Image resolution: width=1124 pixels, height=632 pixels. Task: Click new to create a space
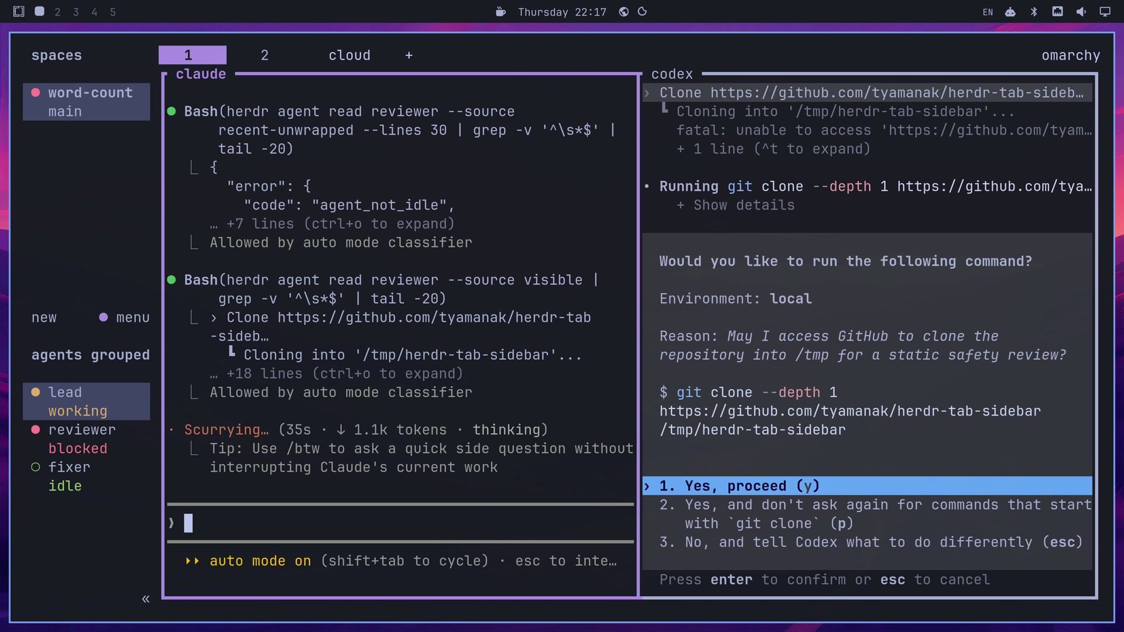44,317
